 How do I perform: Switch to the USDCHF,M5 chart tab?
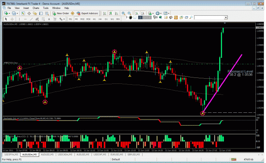[x=100, y=154]
